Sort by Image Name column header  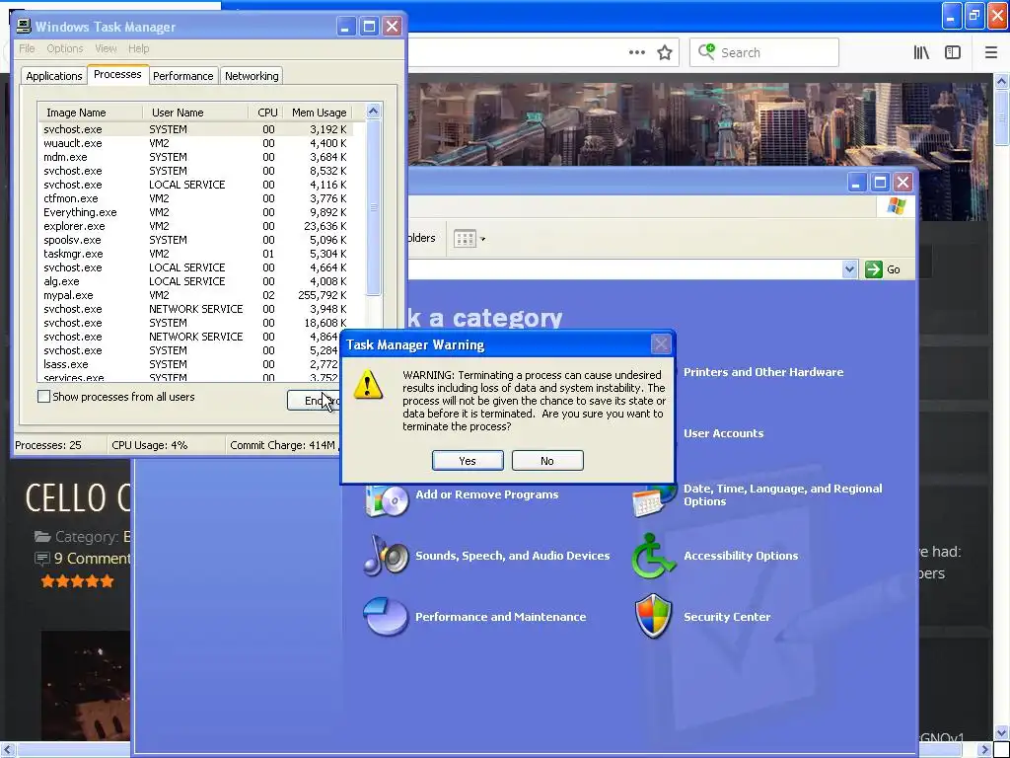(x=90, y=113)
